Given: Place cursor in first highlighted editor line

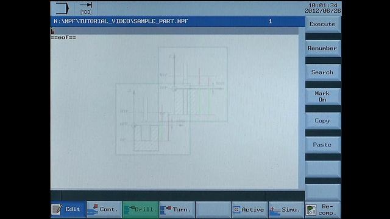Looking at the screenshot, I should [x=174, y=31].
